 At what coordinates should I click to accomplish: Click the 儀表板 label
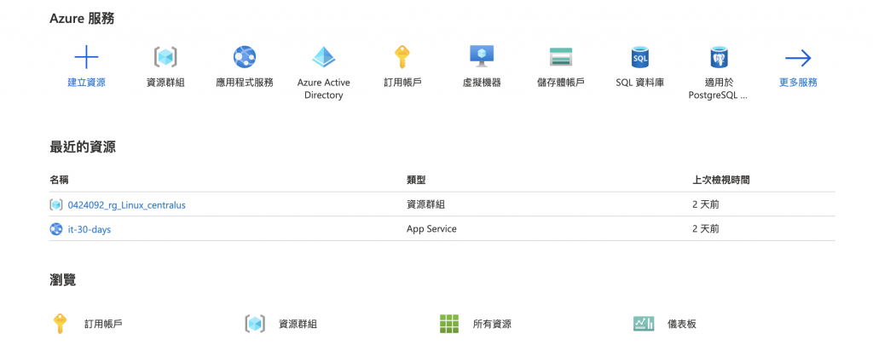pos(681,324)
